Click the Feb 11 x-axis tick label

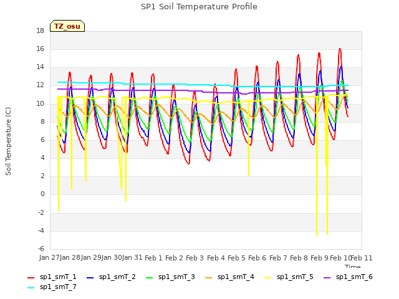[x=362, y=258]
